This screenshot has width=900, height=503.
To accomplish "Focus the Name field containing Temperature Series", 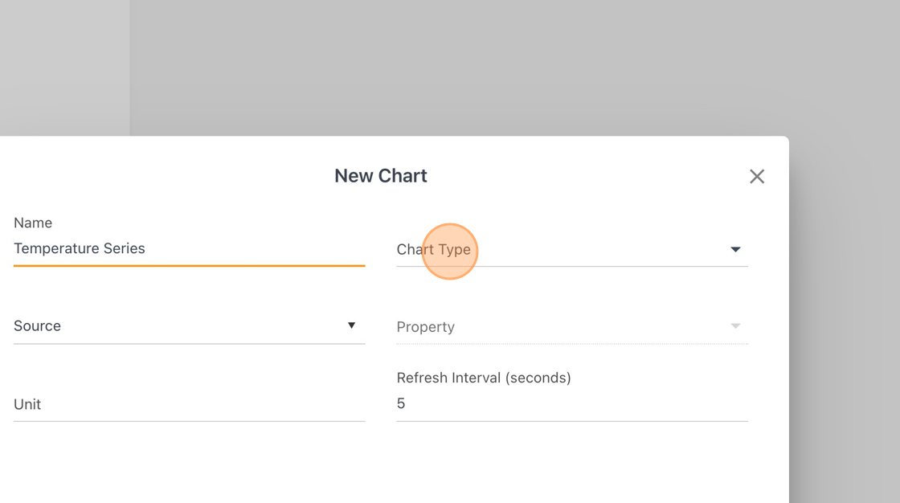I will 190,248.
